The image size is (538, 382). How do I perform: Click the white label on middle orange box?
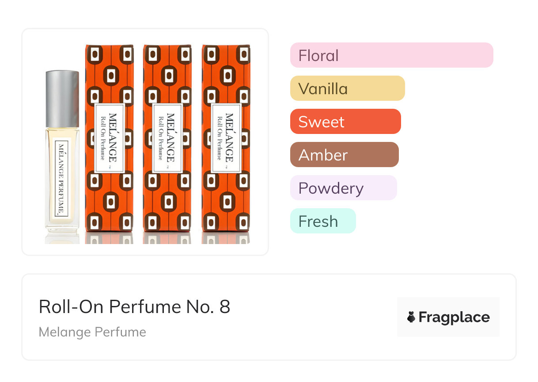click(x=167, y=138)
